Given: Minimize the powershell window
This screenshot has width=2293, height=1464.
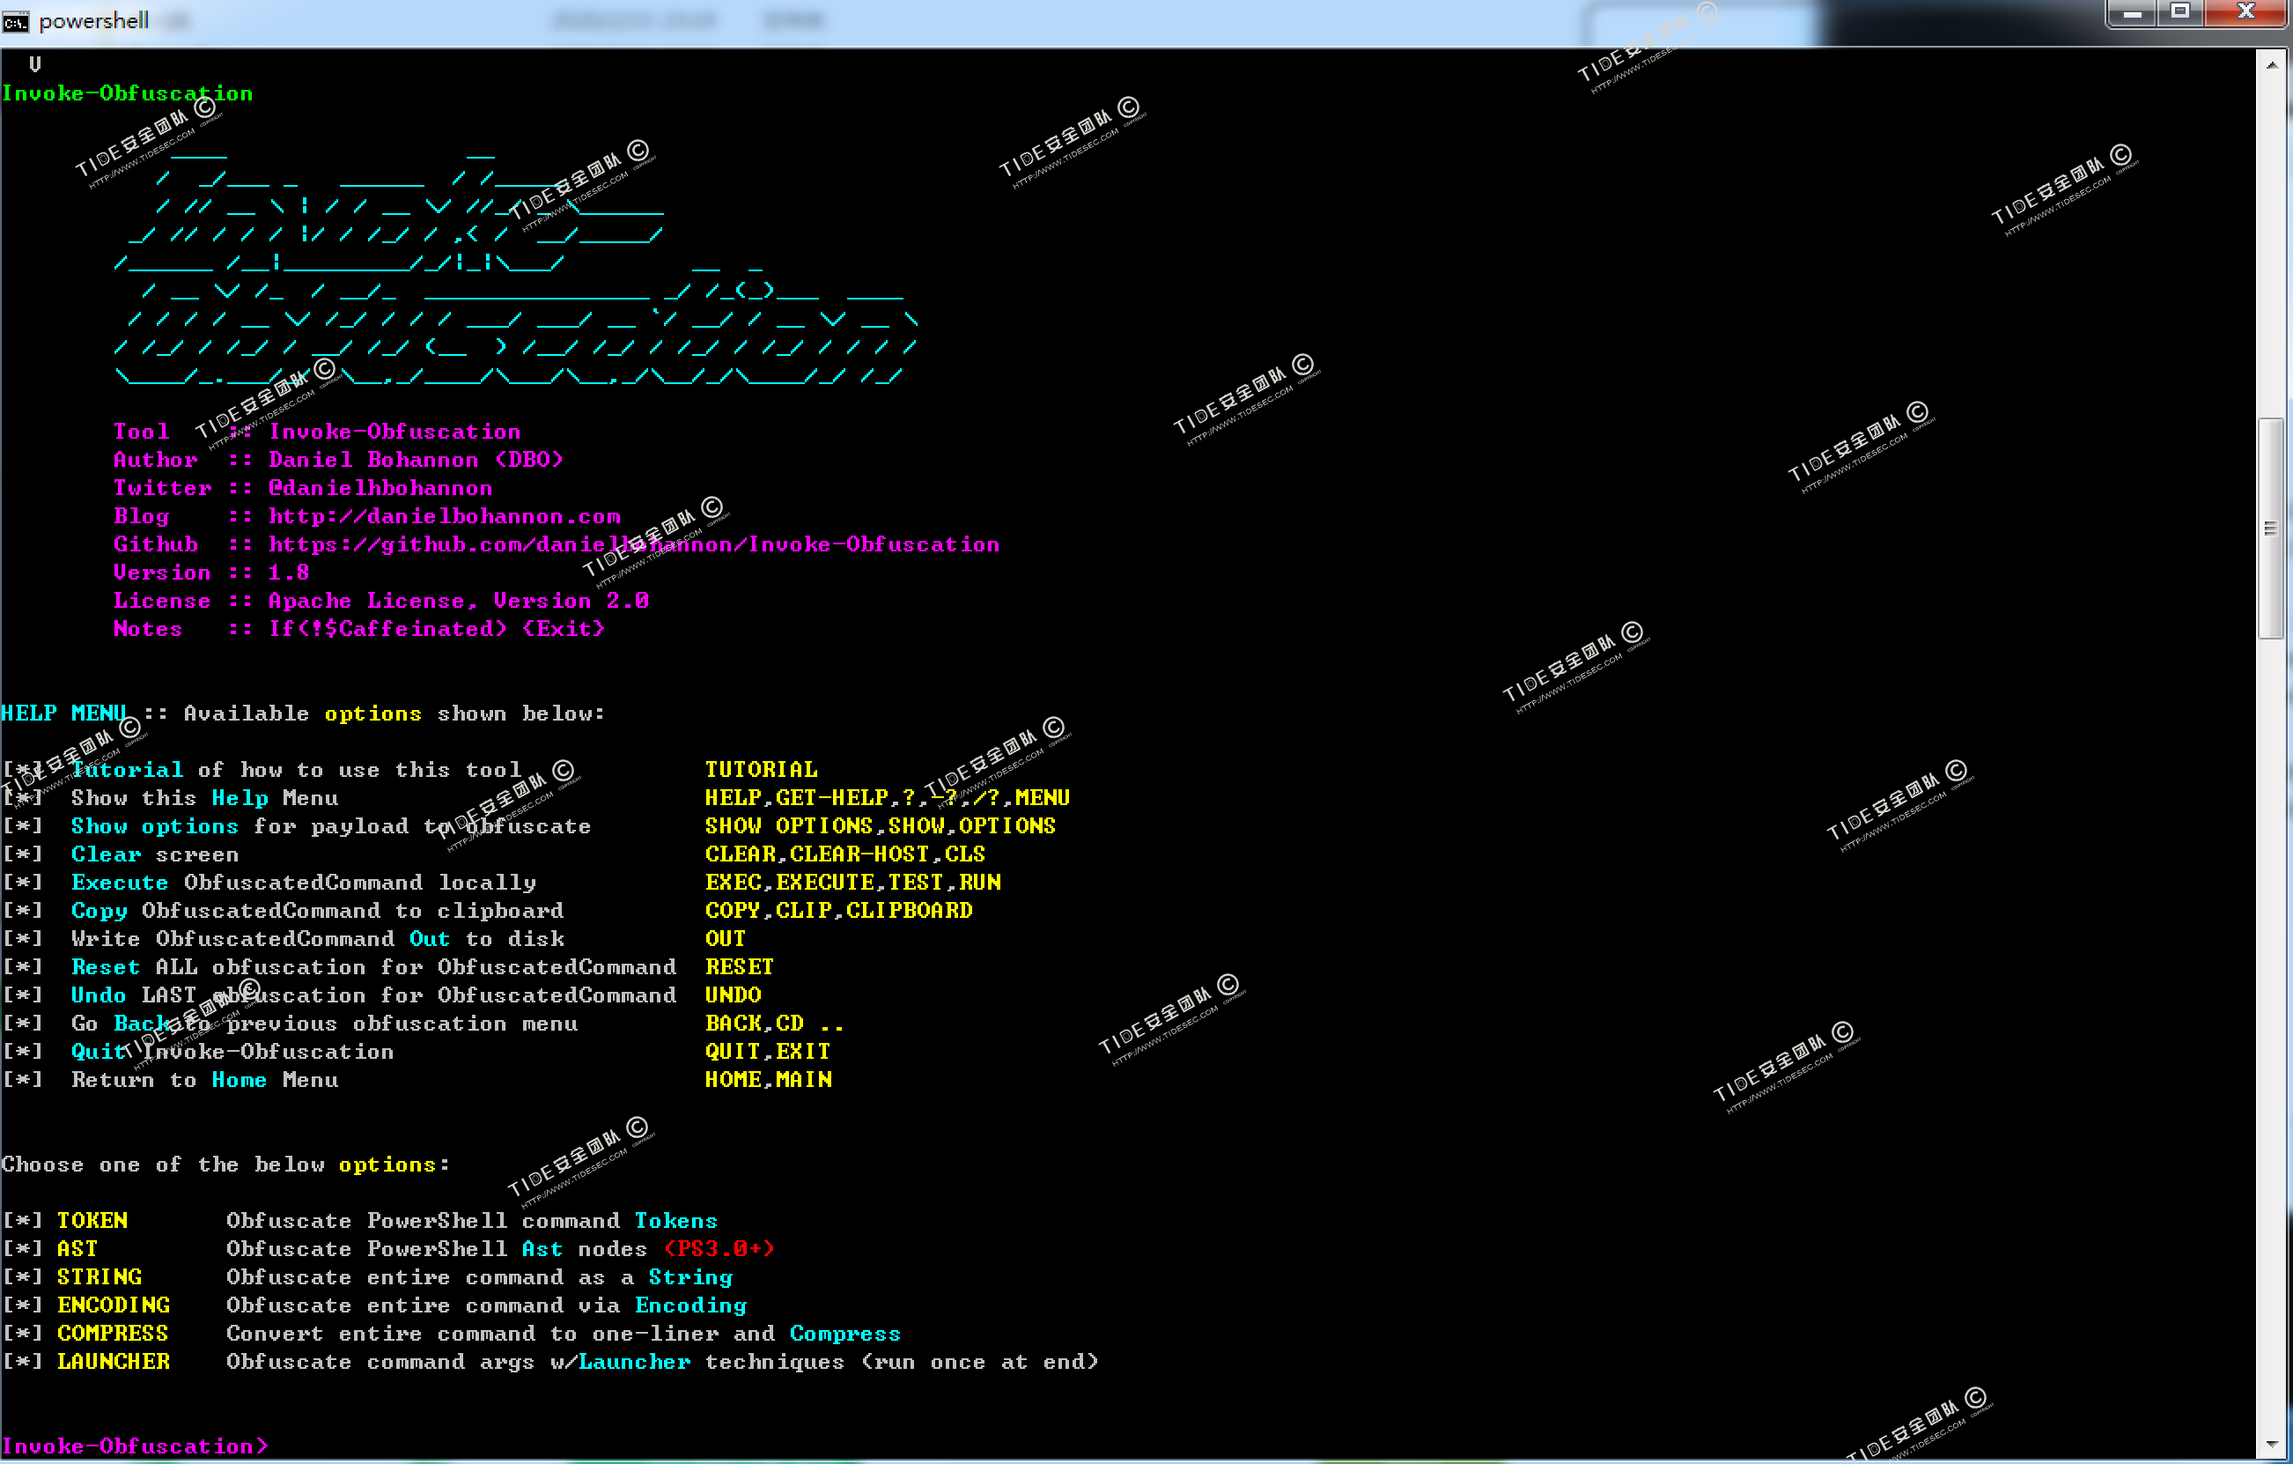Looking at the screenshot, I should (x=2132, y=13).
